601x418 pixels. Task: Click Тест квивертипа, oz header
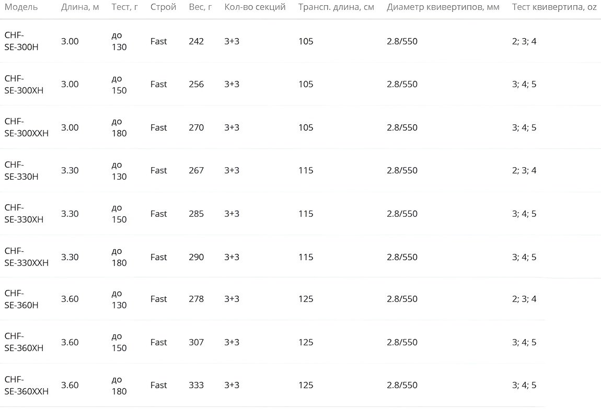click(554, 7)
